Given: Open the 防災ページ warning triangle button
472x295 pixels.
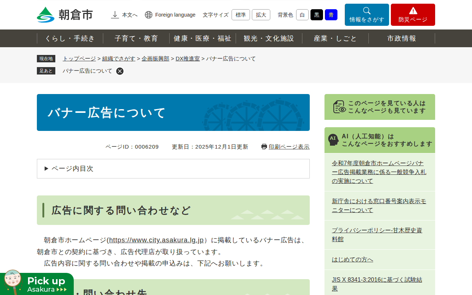Looking at the screenshot, I should point(413,15).
